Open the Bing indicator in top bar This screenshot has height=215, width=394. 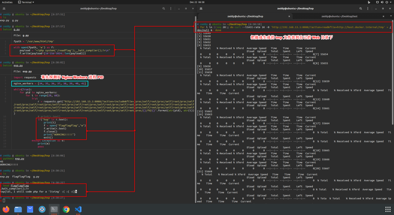(368, 2)
